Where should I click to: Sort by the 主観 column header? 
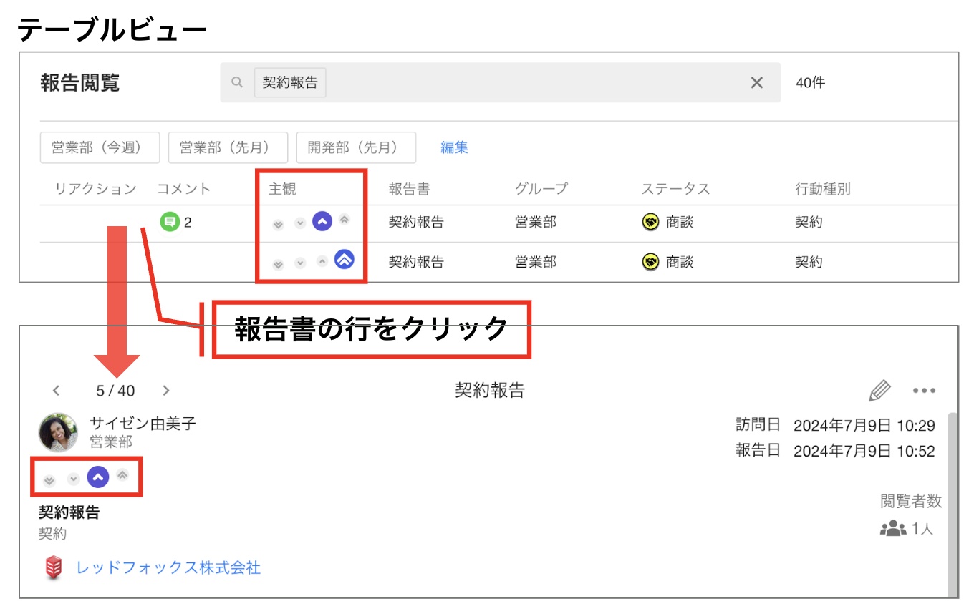(282, 189)
